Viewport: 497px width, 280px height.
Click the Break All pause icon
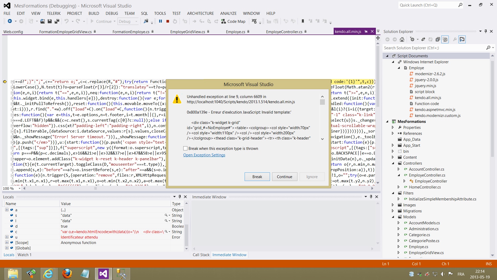160,22
